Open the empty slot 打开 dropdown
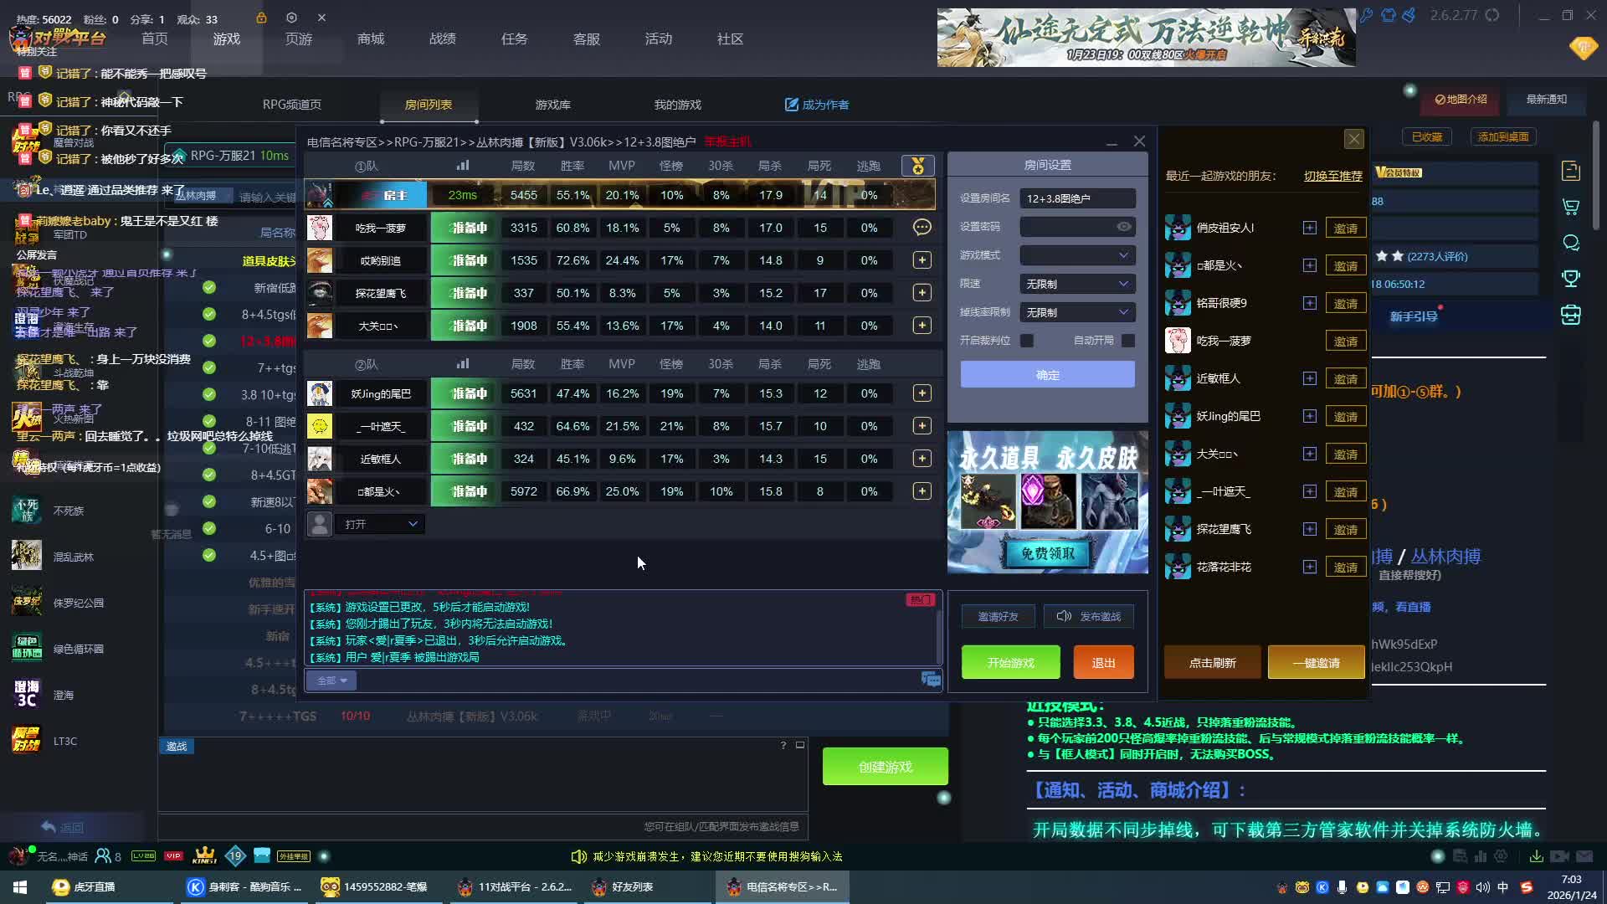1607x904 pixels. pos(379,524)
